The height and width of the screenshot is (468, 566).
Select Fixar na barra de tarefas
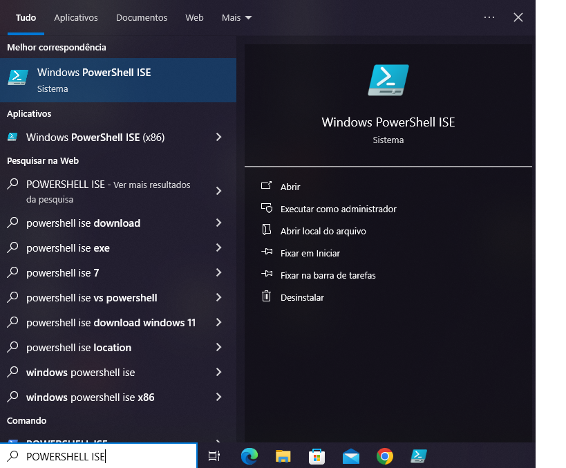point(328,275)
